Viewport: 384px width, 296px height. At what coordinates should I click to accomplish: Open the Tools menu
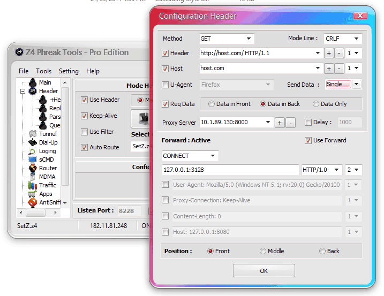[x=43, y=71]
